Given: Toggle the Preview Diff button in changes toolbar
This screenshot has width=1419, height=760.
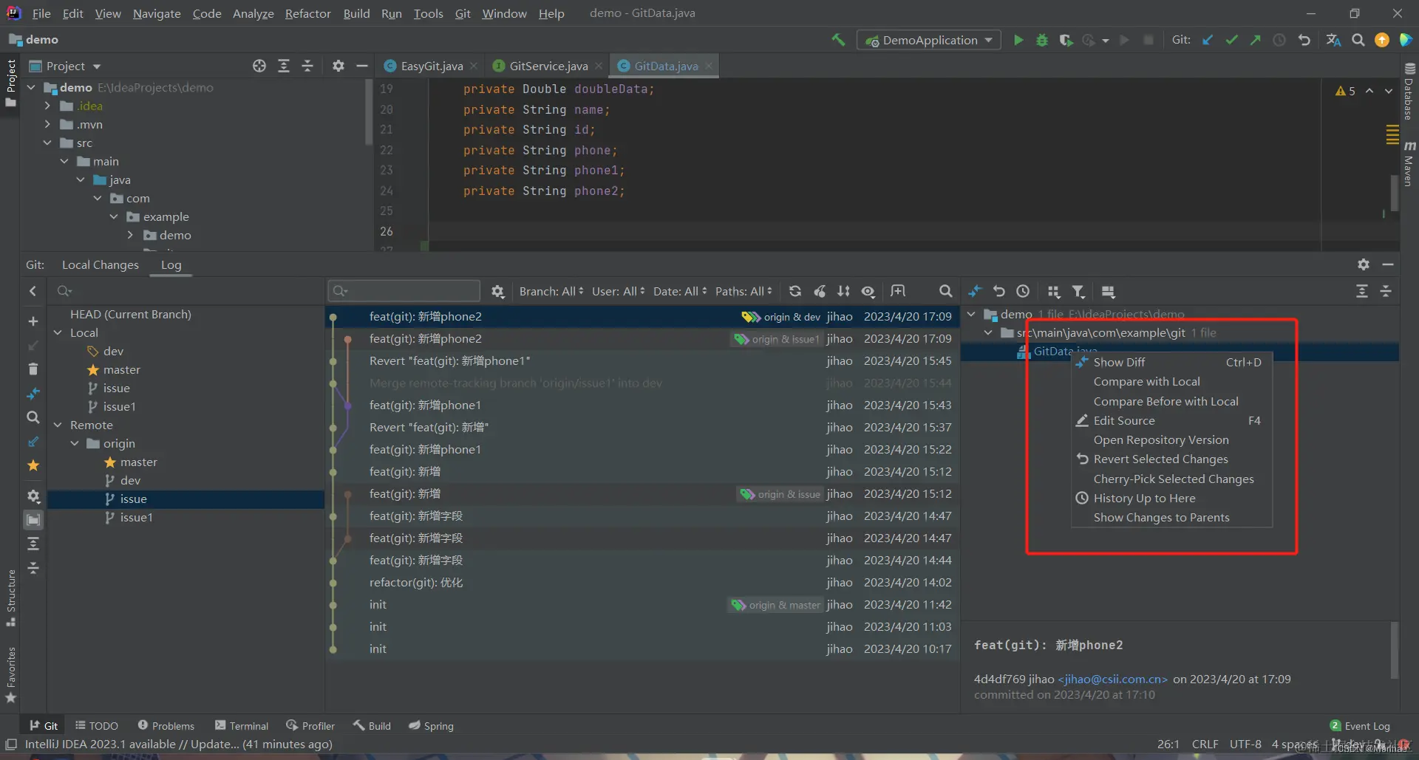Looking at the screenshot, I should pyautogui.click(x=1108, y=292).
